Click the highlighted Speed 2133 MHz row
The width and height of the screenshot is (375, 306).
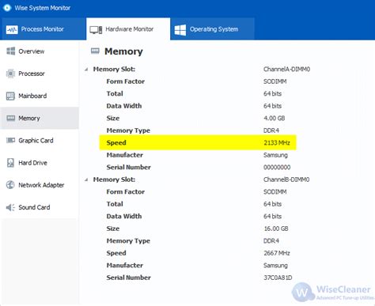(198, 142)
